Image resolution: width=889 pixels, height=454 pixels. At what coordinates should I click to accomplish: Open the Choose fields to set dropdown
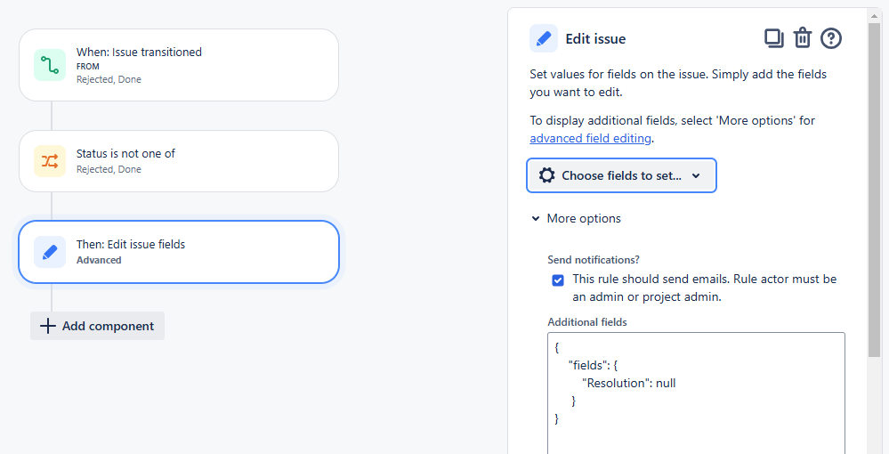click(621, 175)
